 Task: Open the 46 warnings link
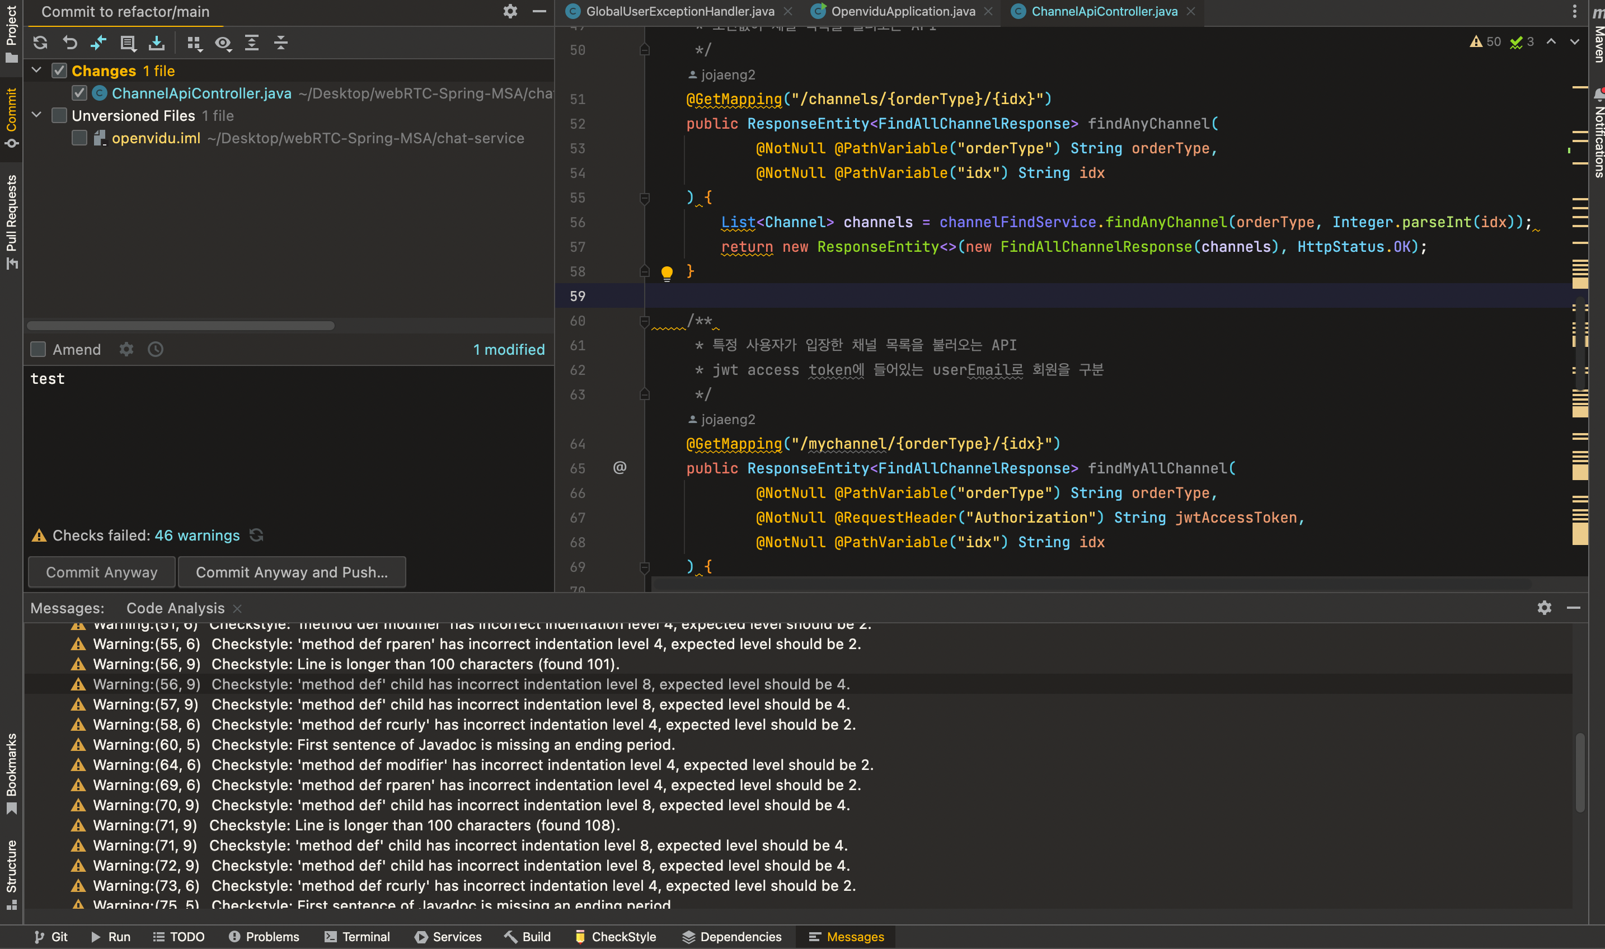click(x=197, y=535)
